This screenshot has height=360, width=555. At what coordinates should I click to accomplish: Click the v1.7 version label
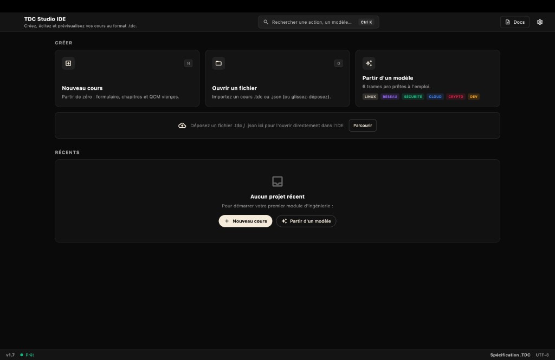[x=10, y=355]
